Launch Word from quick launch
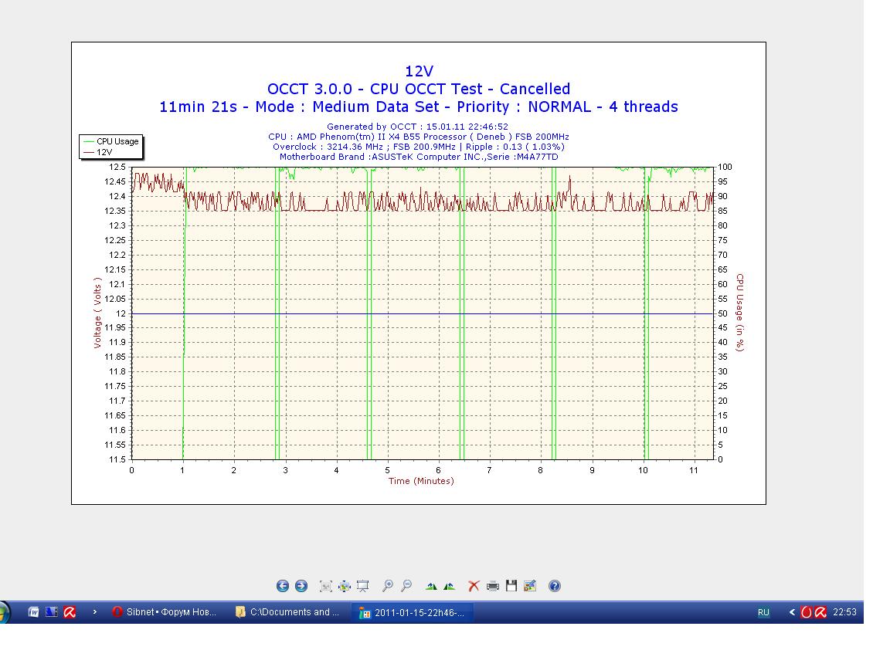The height and width of the screenshot is (667, 890). 33,612
